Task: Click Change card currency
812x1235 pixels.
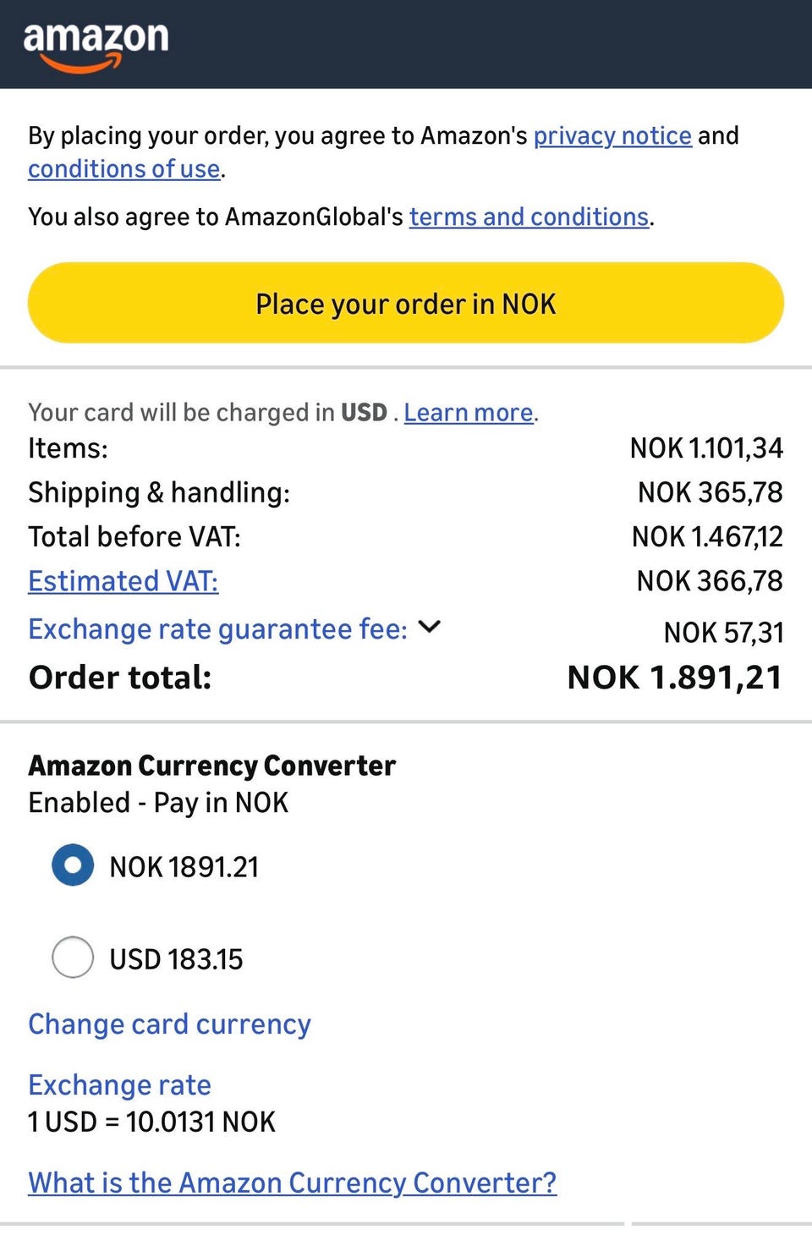Action: point(169,1024)
